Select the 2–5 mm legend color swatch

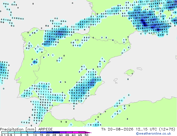pyautogui.click(x=24, y=132)
